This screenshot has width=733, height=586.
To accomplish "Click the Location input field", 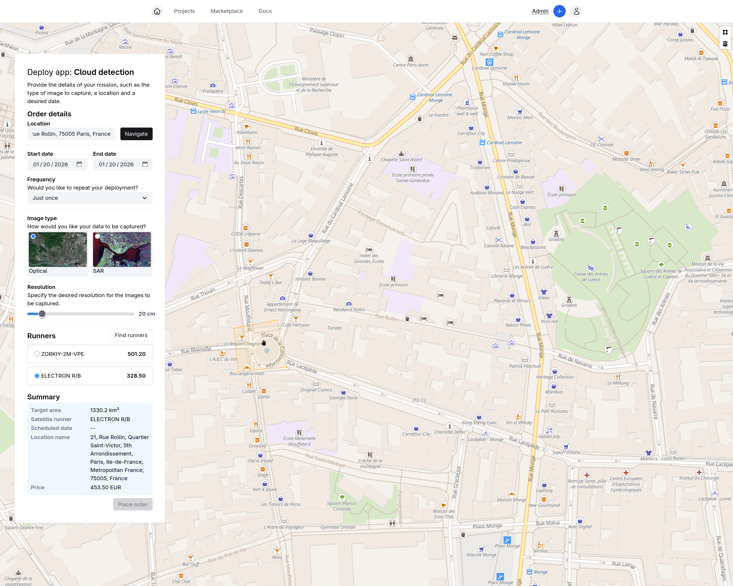I will click(71, 134).
